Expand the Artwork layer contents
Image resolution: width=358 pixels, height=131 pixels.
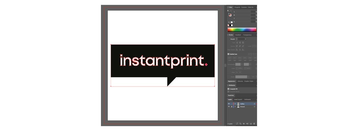pyautogui.click(x=235, y=106)
